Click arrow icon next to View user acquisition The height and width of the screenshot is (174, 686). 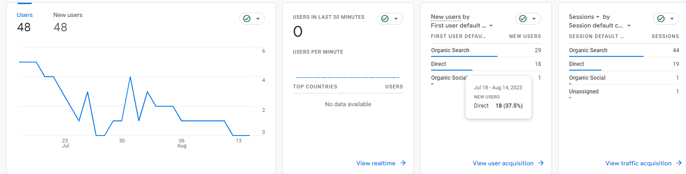541,163
